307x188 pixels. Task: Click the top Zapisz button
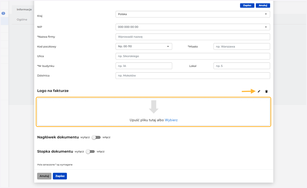click(247, 5)
